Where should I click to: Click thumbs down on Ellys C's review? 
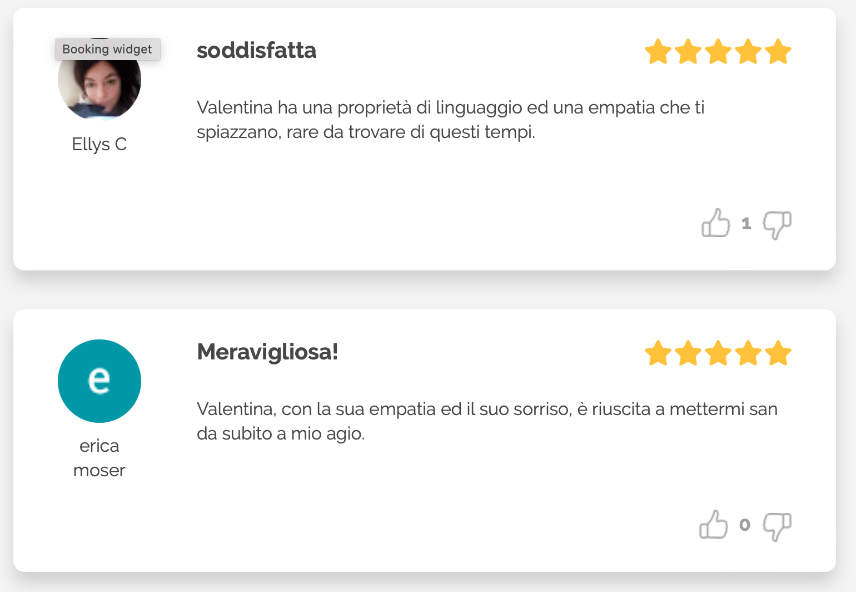tap(777, 224)
